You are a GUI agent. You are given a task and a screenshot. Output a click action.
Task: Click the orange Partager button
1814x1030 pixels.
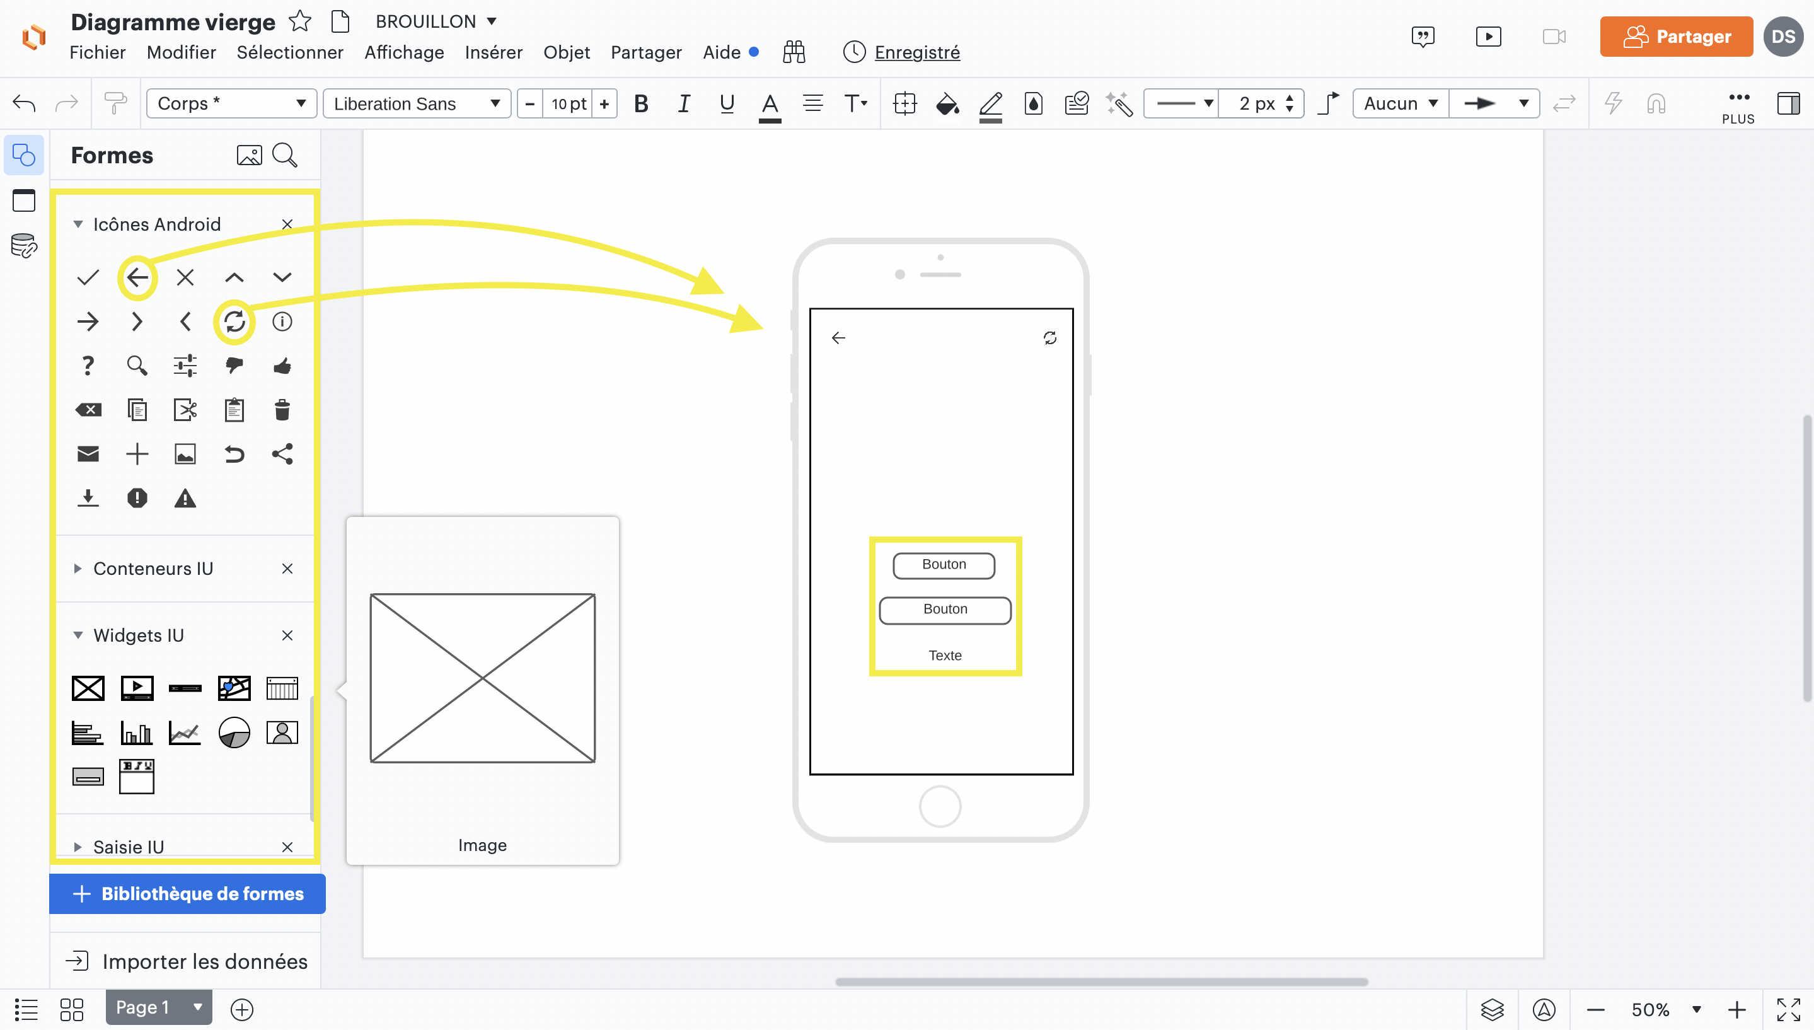pos(1676,36)
